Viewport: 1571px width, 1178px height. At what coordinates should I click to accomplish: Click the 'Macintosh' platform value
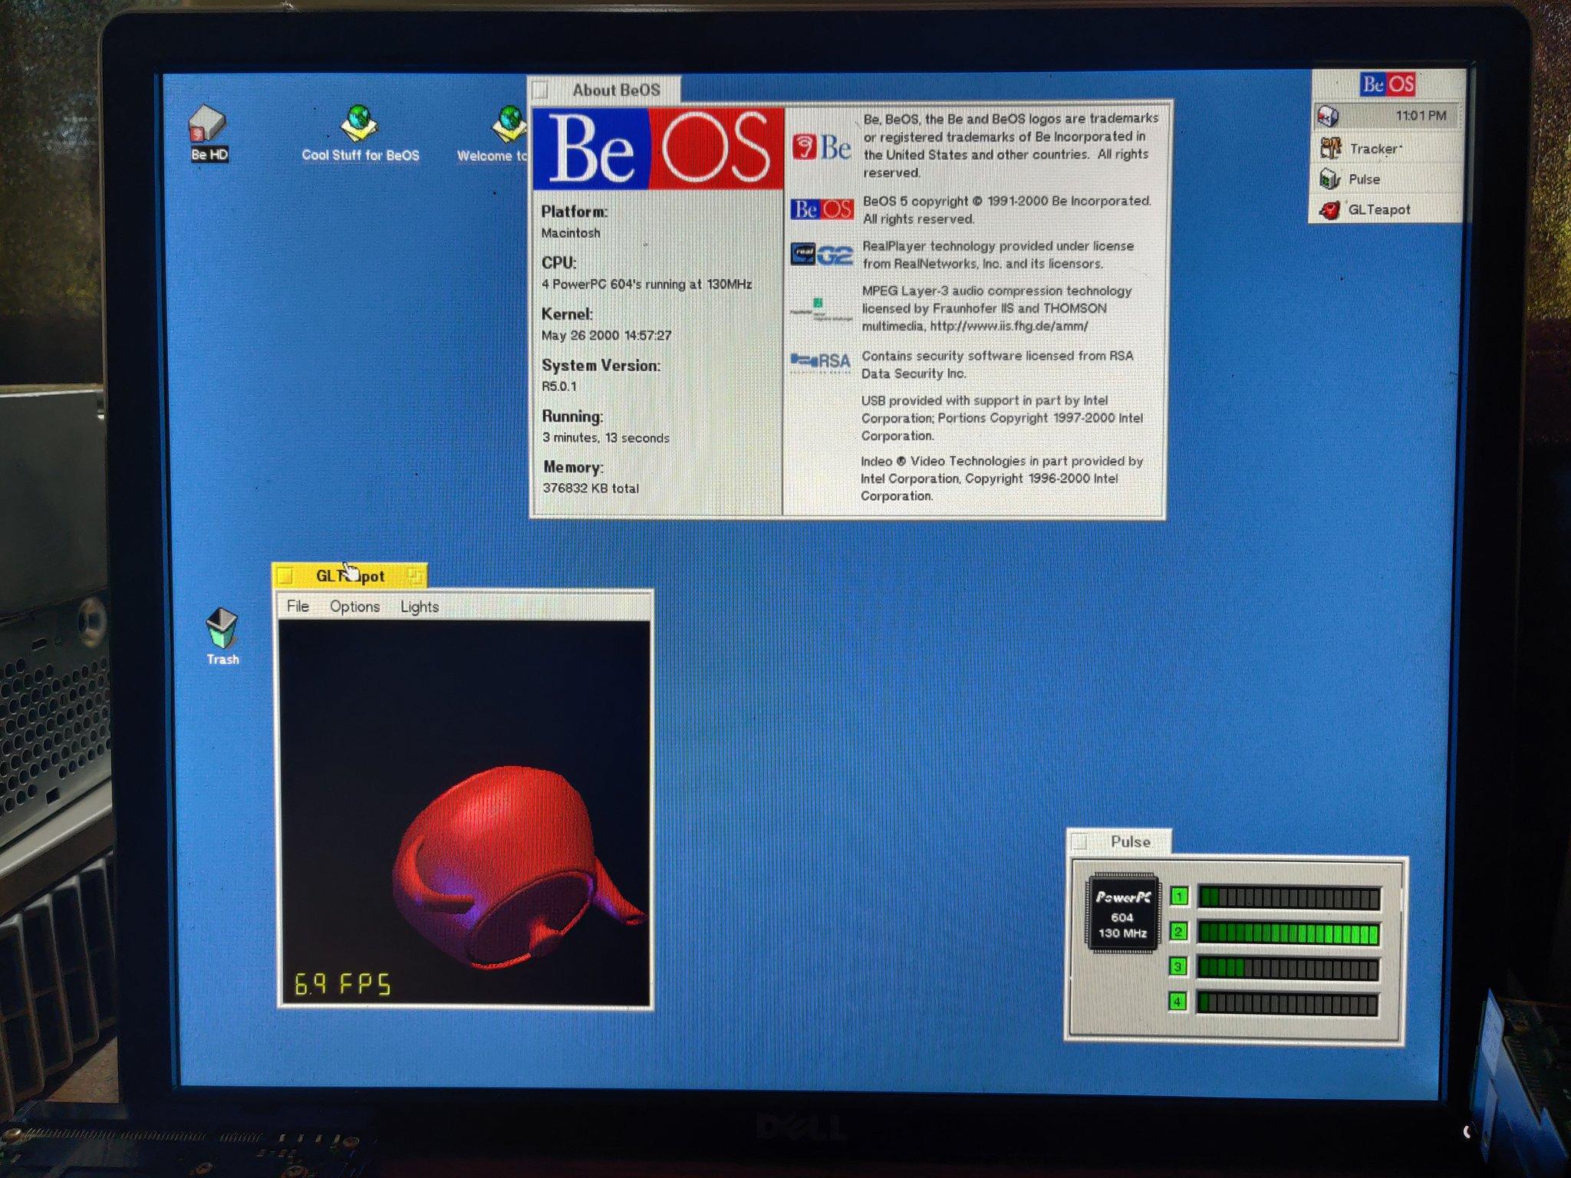coord(571,232)
